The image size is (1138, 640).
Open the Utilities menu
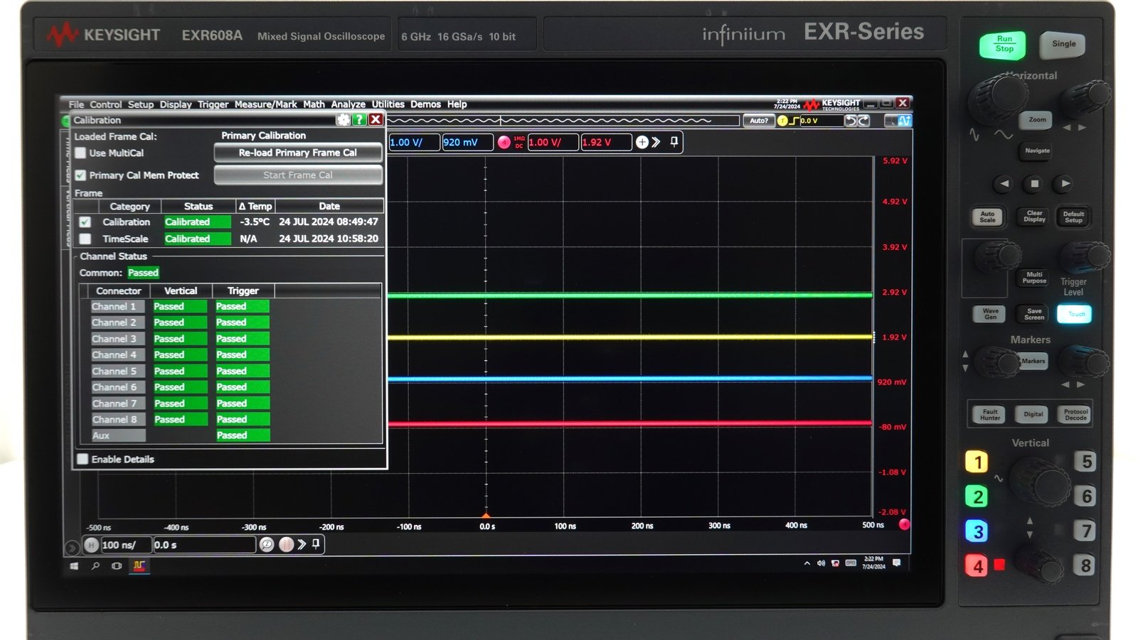tap(388, 104)
